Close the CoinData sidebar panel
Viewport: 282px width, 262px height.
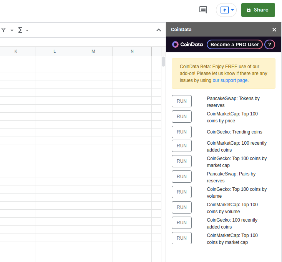pos(274,30)
